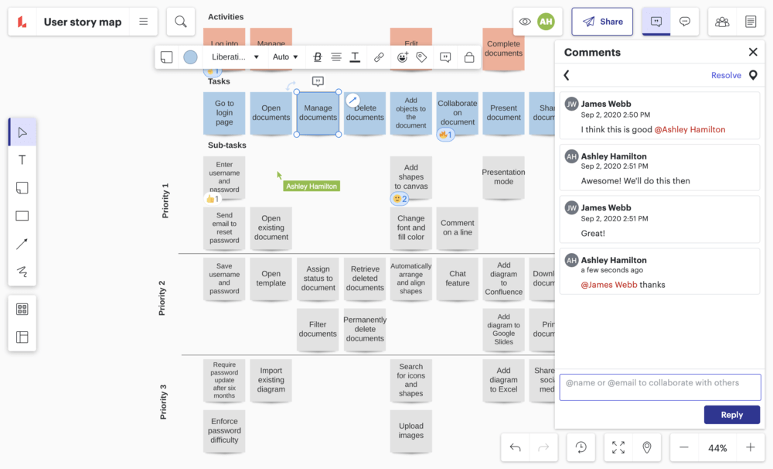Open revision history clock icon
The height and width of the screenshot is (469, 773).
click(581, 447)
